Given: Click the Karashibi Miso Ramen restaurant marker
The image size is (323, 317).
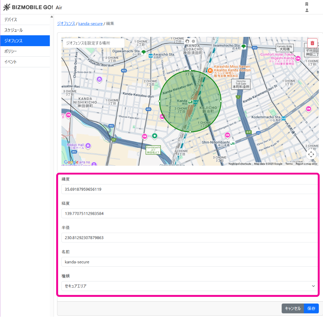Looking at the screenshot, I should (210, 70).
